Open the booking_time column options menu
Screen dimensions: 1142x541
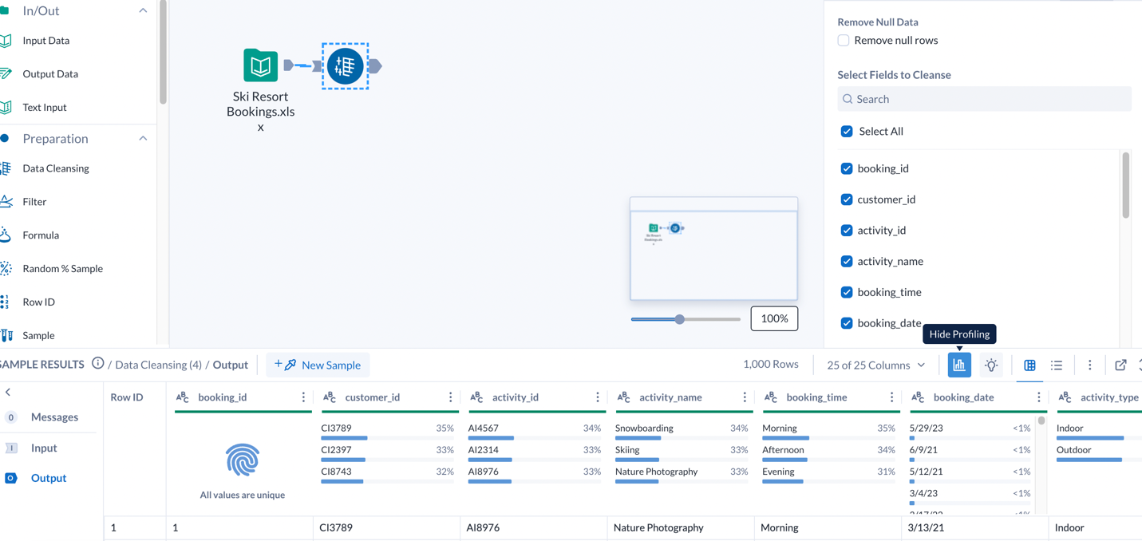coord(891,397)
